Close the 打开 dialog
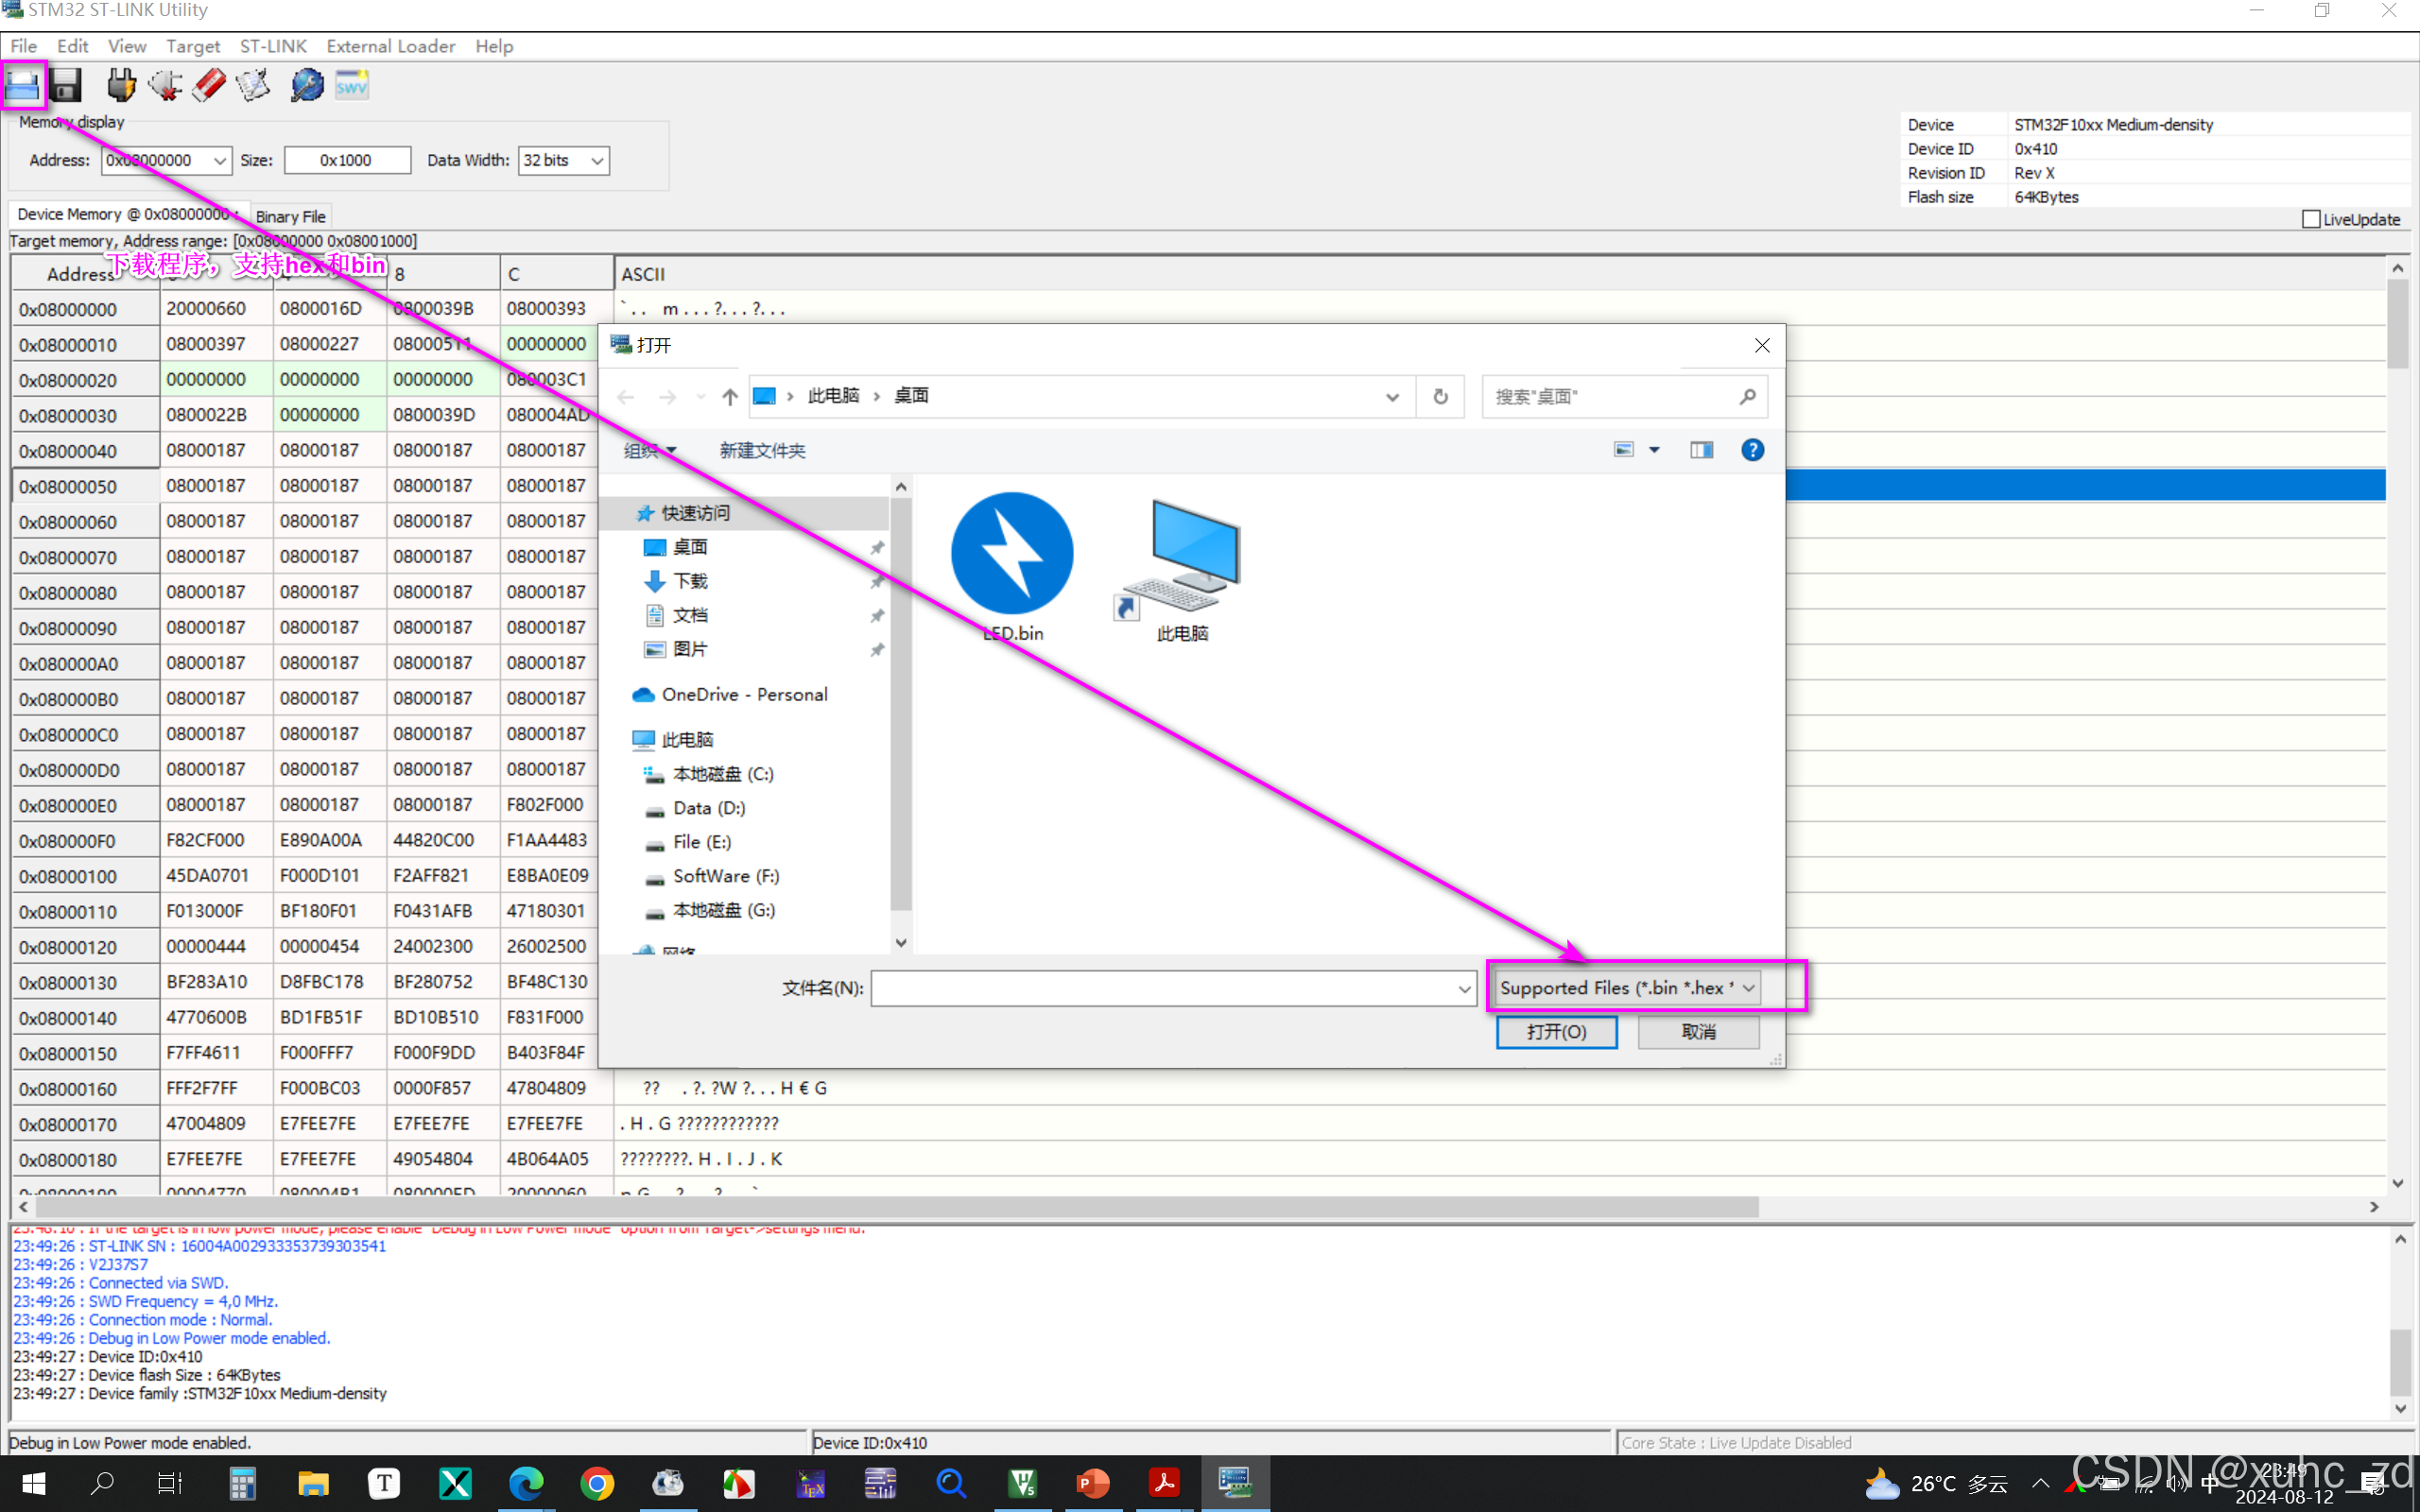Image resolution: width=2420 pixels, height=1512 pixels. pyautogui.click(x=1762, y=345)
